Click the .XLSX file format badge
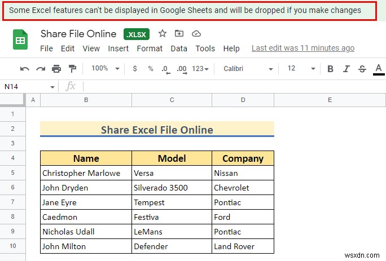The width and height of the screenshot is (386, 261). 137,34
